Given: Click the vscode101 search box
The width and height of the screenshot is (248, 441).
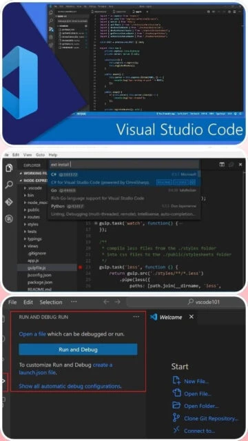Looking at the screenshot, I should [x=185, y=302].
